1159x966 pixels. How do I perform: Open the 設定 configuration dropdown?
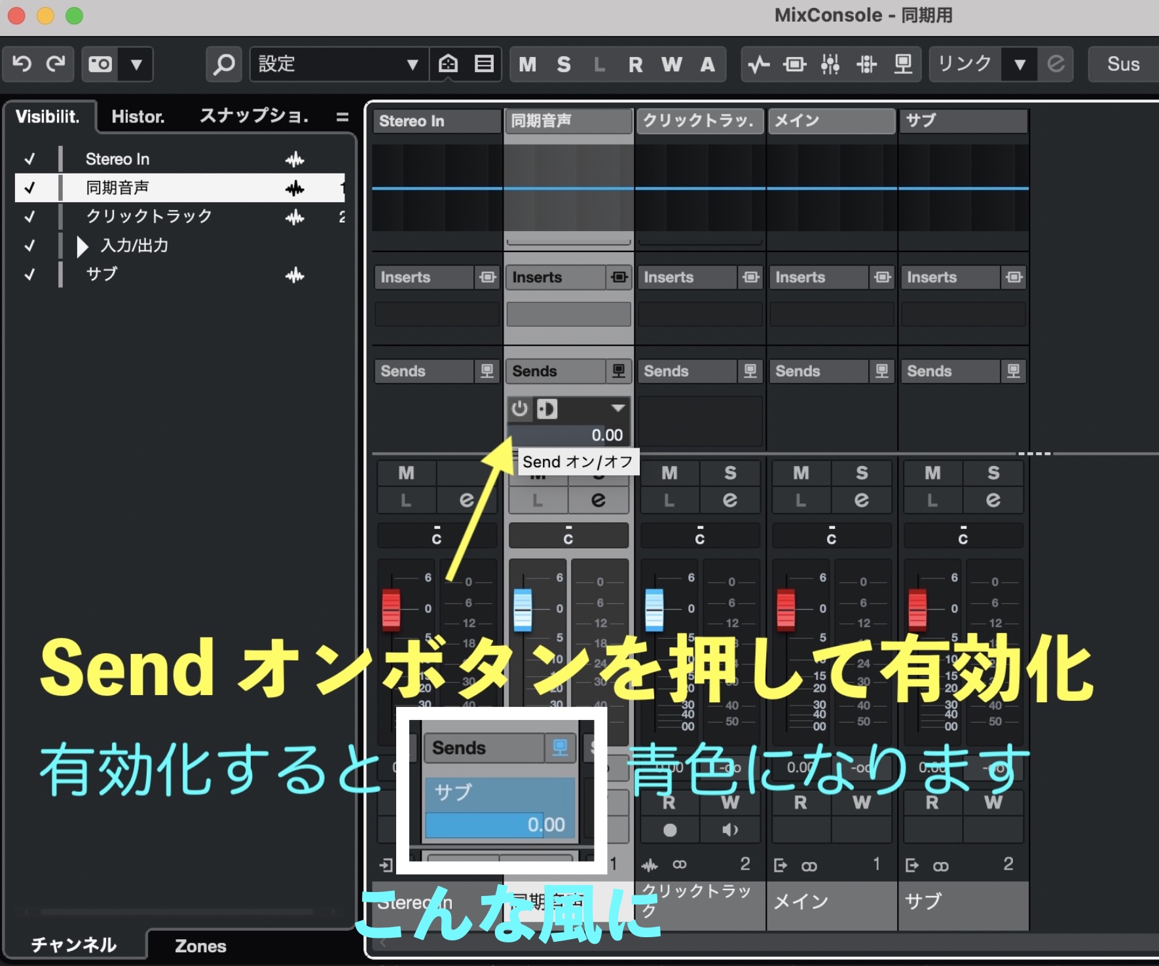[339, 64]
